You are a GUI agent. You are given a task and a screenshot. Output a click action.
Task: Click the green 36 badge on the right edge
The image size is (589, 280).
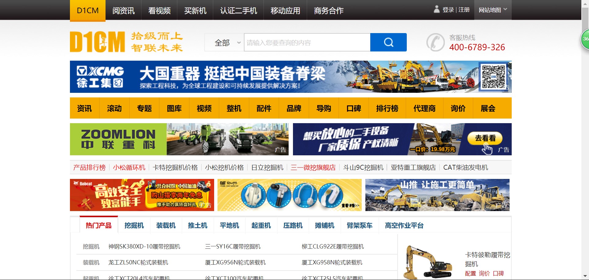pyautogui.click(x=585, y=39)
